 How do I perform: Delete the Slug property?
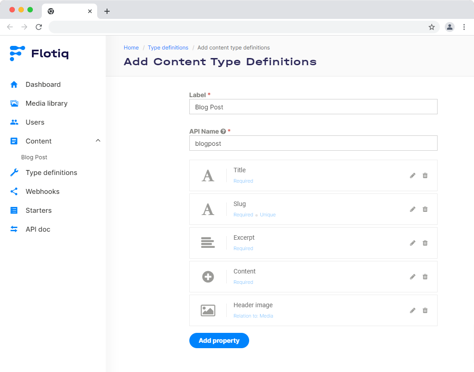point(425,209)
